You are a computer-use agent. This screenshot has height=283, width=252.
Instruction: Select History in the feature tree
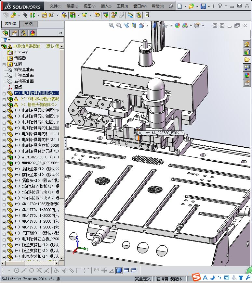pos(21,52)
